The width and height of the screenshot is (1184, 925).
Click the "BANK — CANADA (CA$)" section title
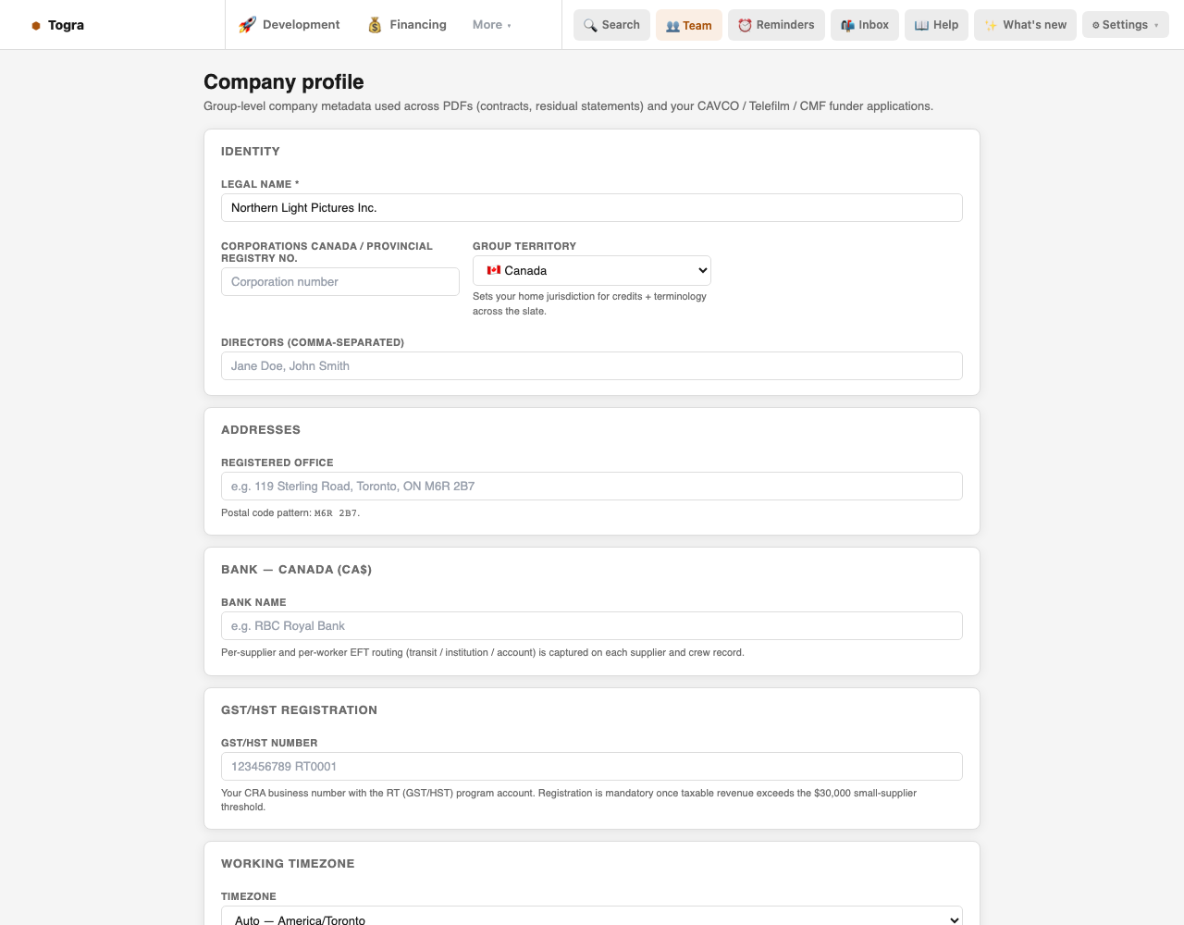click(296, 570)
